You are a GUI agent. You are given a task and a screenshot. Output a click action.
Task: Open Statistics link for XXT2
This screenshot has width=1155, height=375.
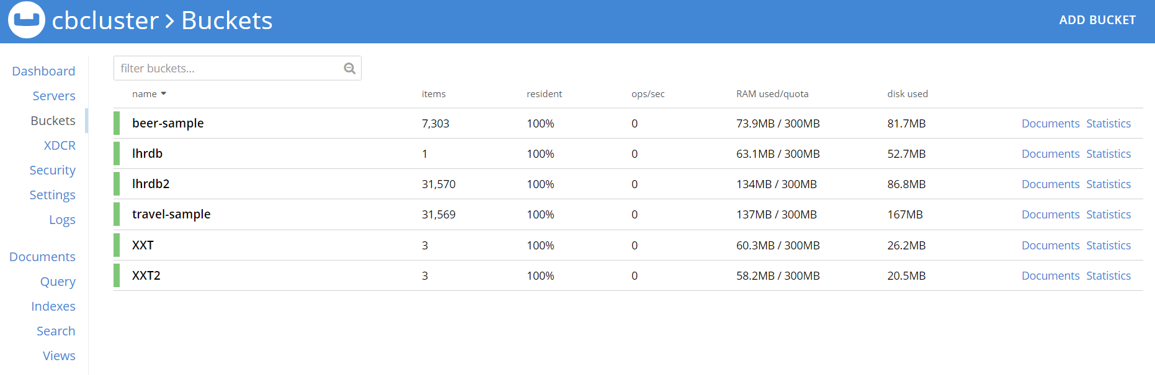pos(1108,275)
